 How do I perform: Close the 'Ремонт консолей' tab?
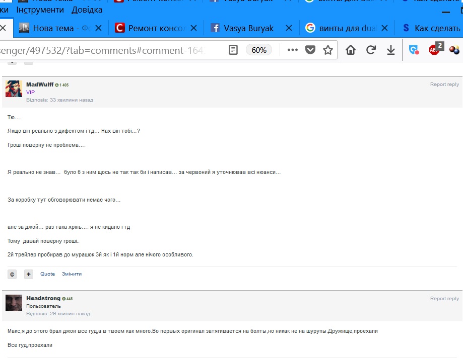click(x=194, y=28)
